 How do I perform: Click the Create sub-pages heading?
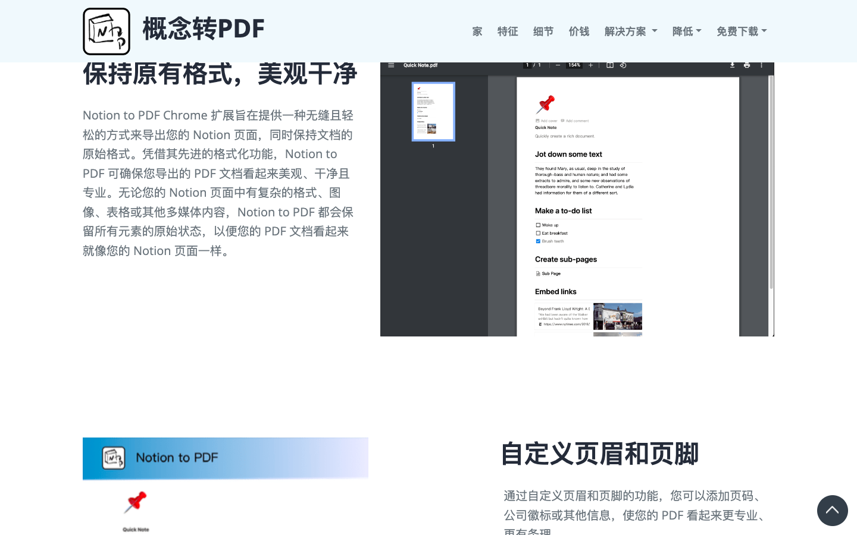[565, 260]
